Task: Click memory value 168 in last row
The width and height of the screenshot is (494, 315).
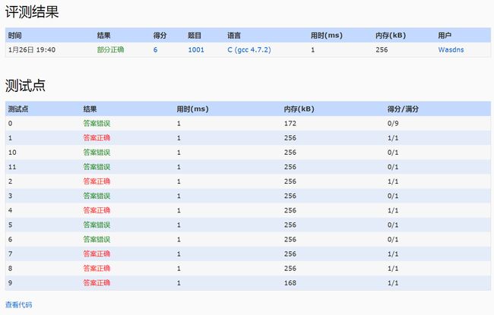Action: tap(290, 283)
